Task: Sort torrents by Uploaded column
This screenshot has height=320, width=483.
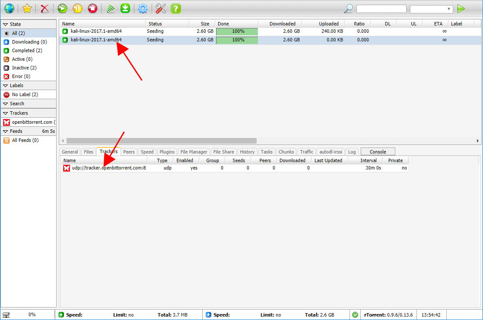Action: click(323, 24)
